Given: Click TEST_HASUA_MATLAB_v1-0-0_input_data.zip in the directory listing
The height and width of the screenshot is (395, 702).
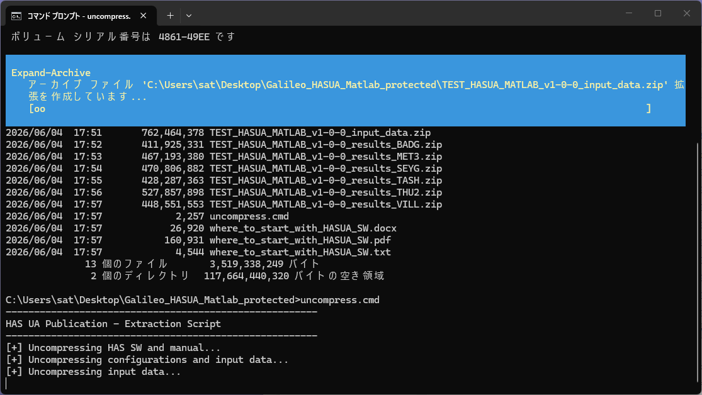Looking at the screenshot, I should coord(320,133).
